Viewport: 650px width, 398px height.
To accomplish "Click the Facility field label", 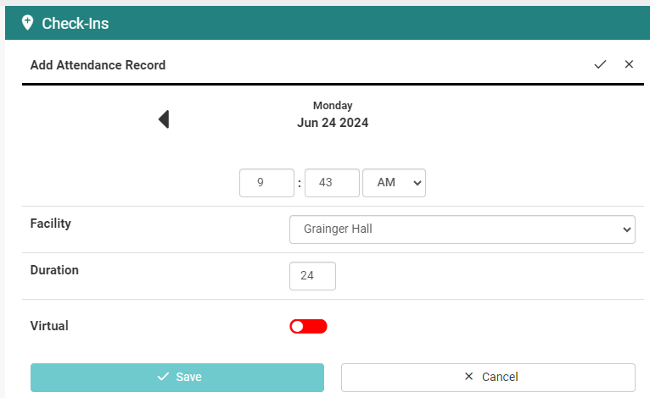I will coord(51,224).
